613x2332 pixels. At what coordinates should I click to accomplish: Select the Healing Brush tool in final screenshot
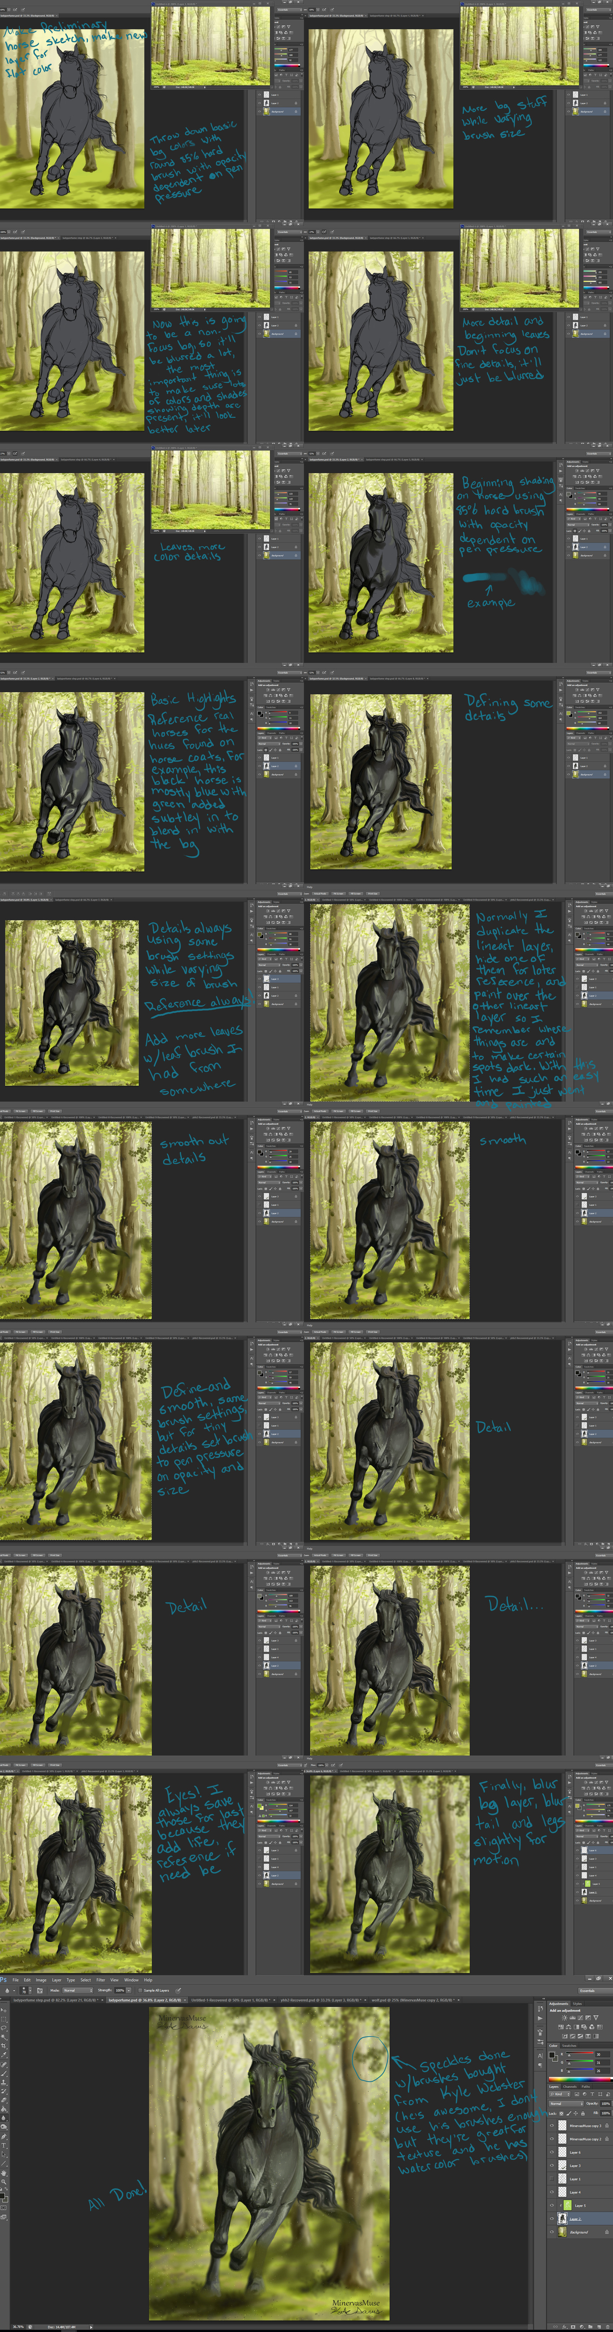tap(3, 2064)
